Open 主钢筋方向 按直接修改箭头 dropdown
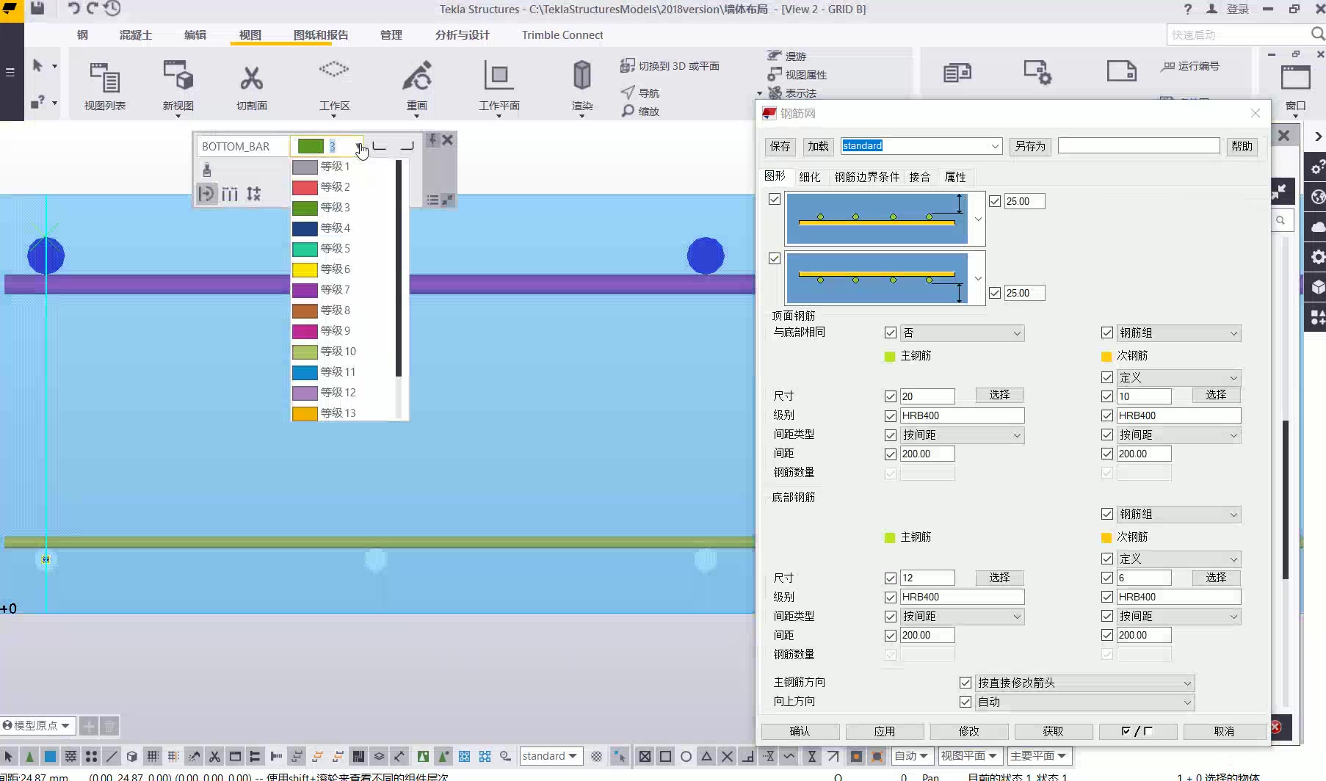Screen dimensions: 1326x781 (1084, 683)
